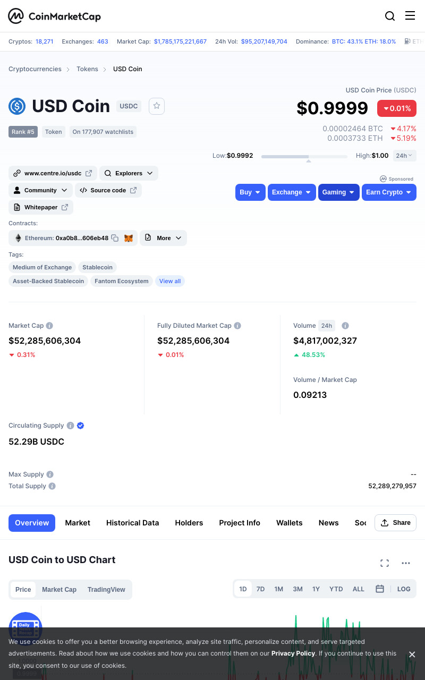Viewport: 425px width, 680px height.
Task: Open the Buy dropdown
Action: click(x=250, y=192)
